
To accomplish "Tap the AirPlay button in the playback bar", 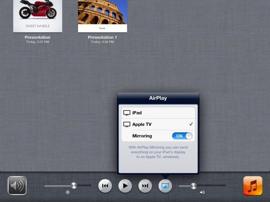I will pos(165,186).
